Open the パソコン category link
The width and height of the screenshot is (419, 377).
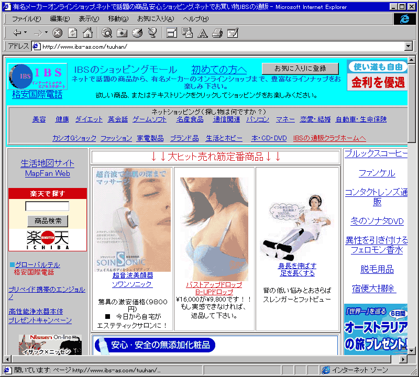tap(258, 119)
